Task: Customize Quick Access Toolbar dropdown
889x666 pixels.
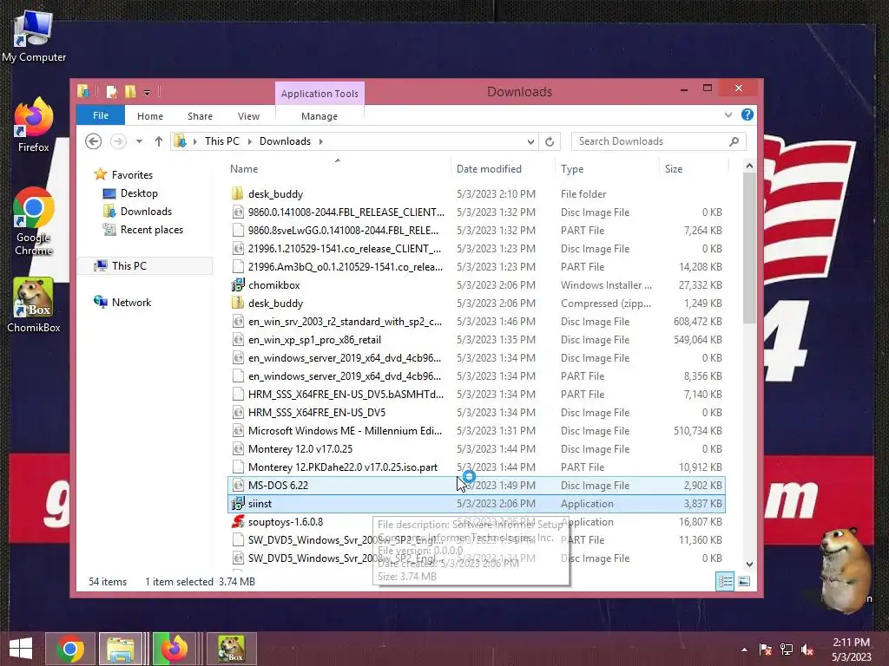Action: [147, 92]
